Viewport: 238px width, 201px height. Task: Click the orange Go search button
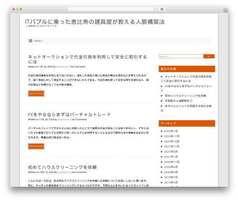click(x=209, y=56)
